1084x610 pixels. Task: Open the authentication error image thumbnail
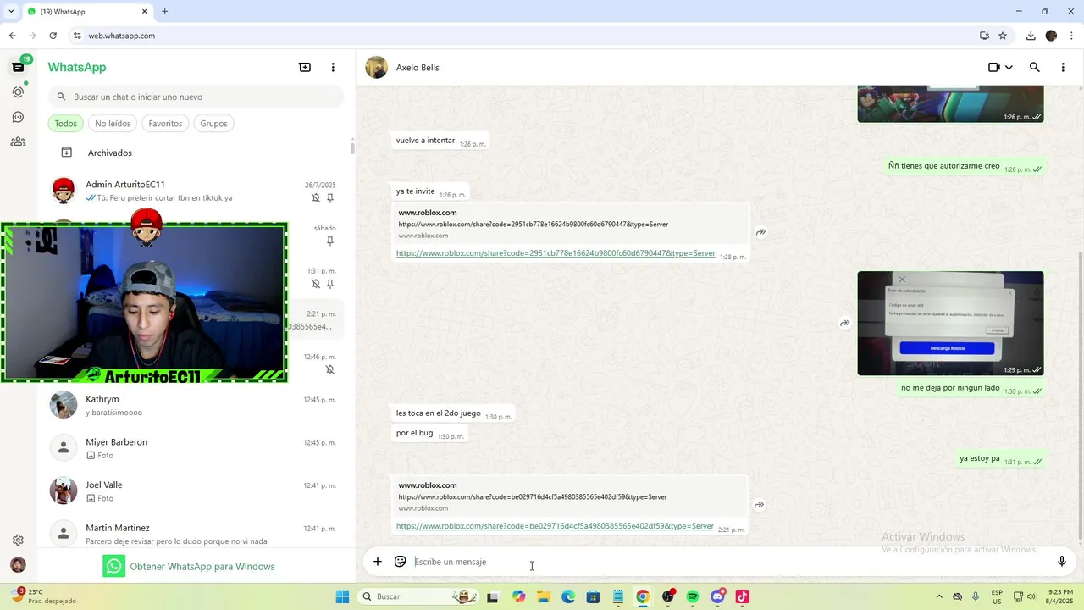pyautogui.click(x=950, y=323)
